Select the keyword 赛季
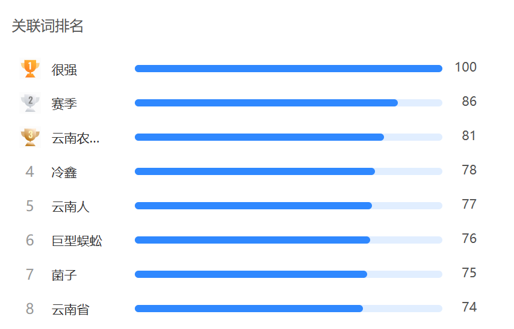The height and width of the screenshot is (329, 514). pyautogui.click(x=64, y=104)
